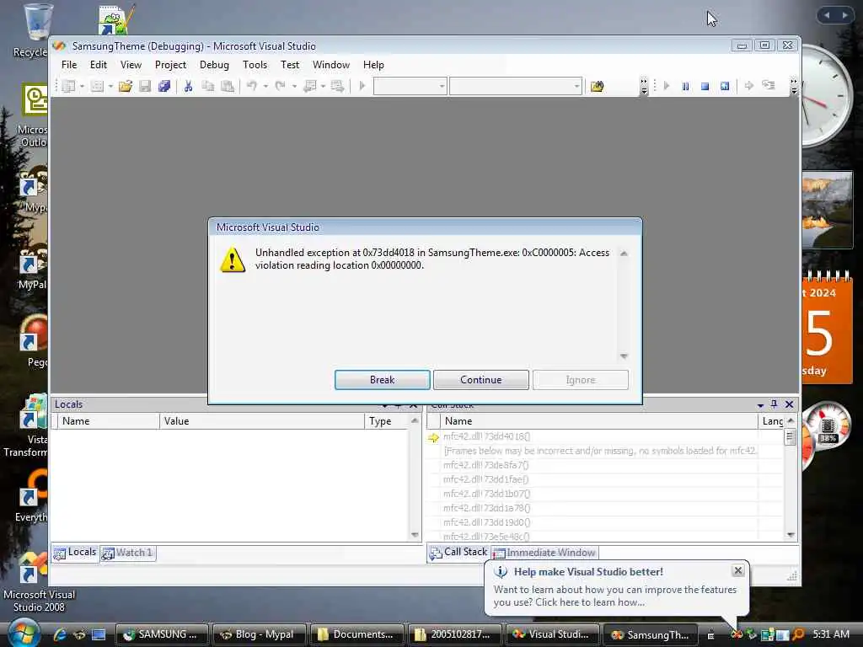Screen dimensions: 863x647
Task: Click the Ignore button in exception dialog
Action: (581, 380)
